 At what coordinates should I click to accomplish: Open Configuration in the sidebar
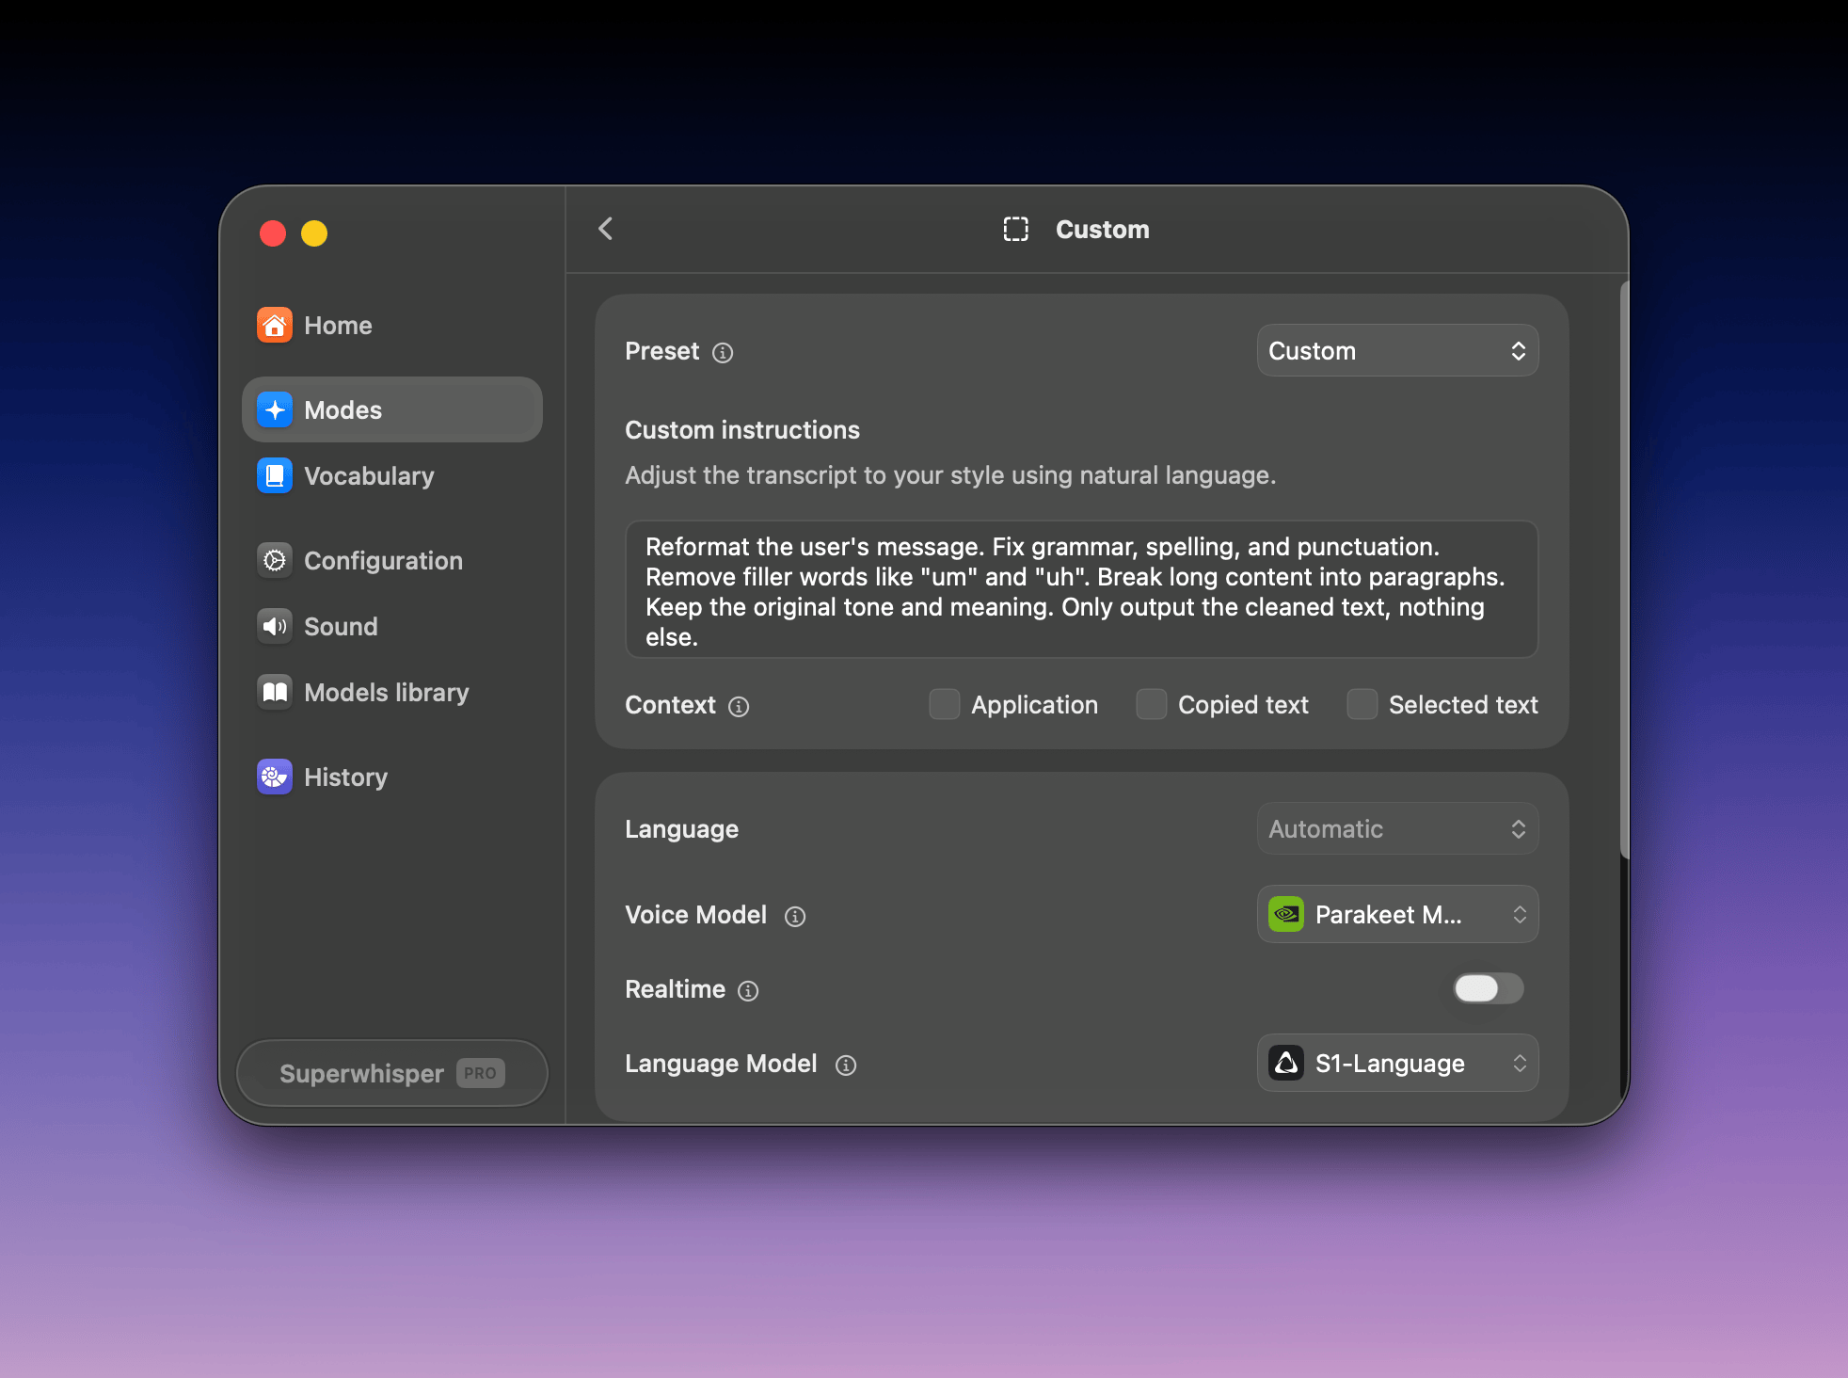392,561
